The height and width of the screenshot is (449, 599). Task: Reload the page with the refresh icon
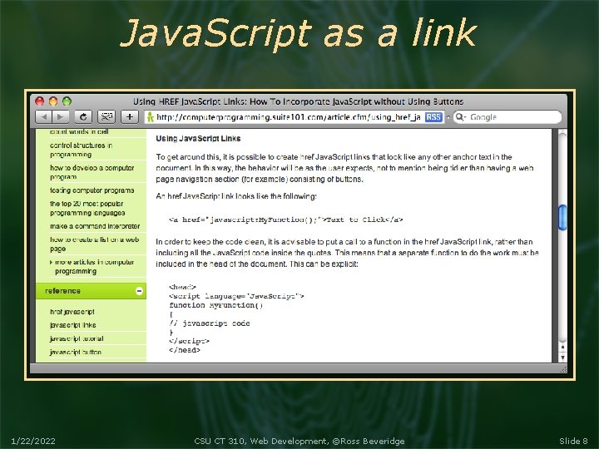[x=83, y=117]
